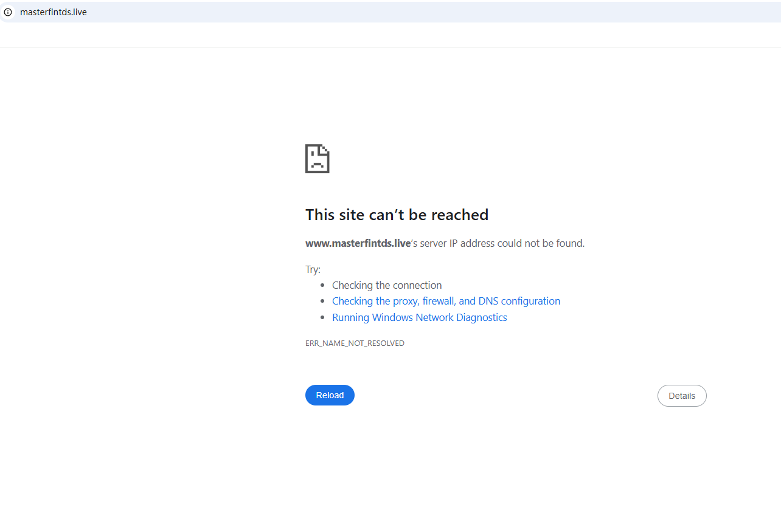Reload the unreachable page

pyautogui.click(x=330, y=395)
